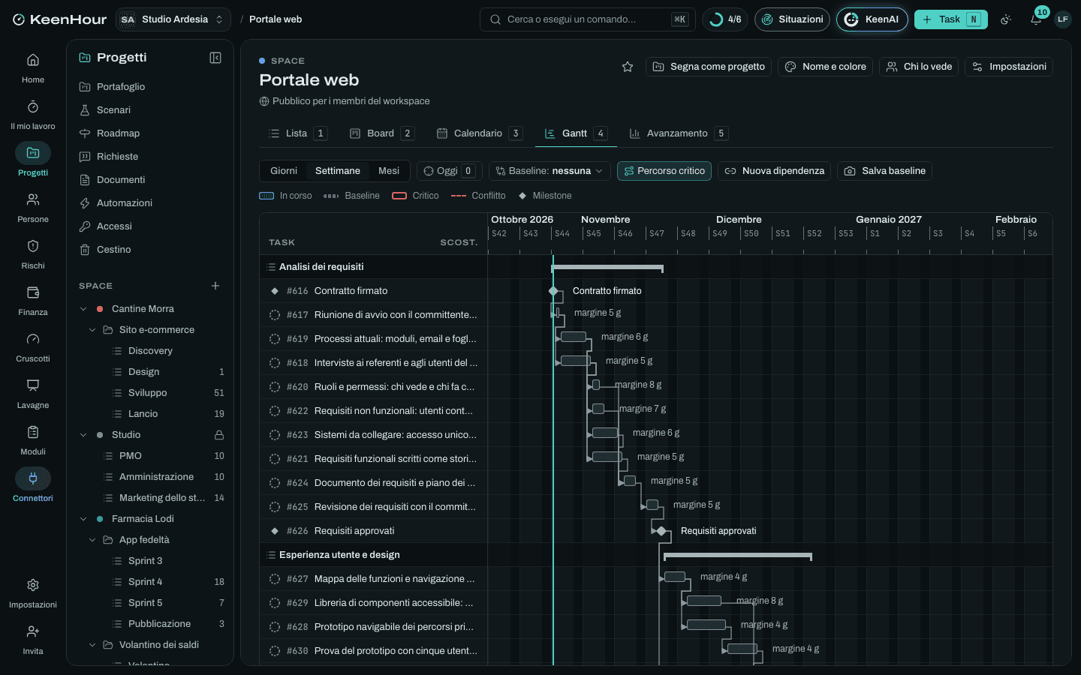Mark task #620 status circle

coord(275,387)
